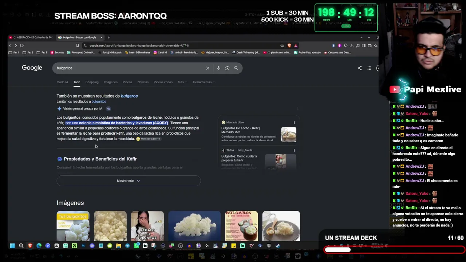Select the Videos cortos results tab

click(x=163, y=82)
